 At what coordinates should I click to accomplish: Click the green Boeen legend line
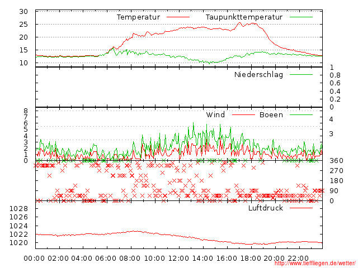[301, 114]
